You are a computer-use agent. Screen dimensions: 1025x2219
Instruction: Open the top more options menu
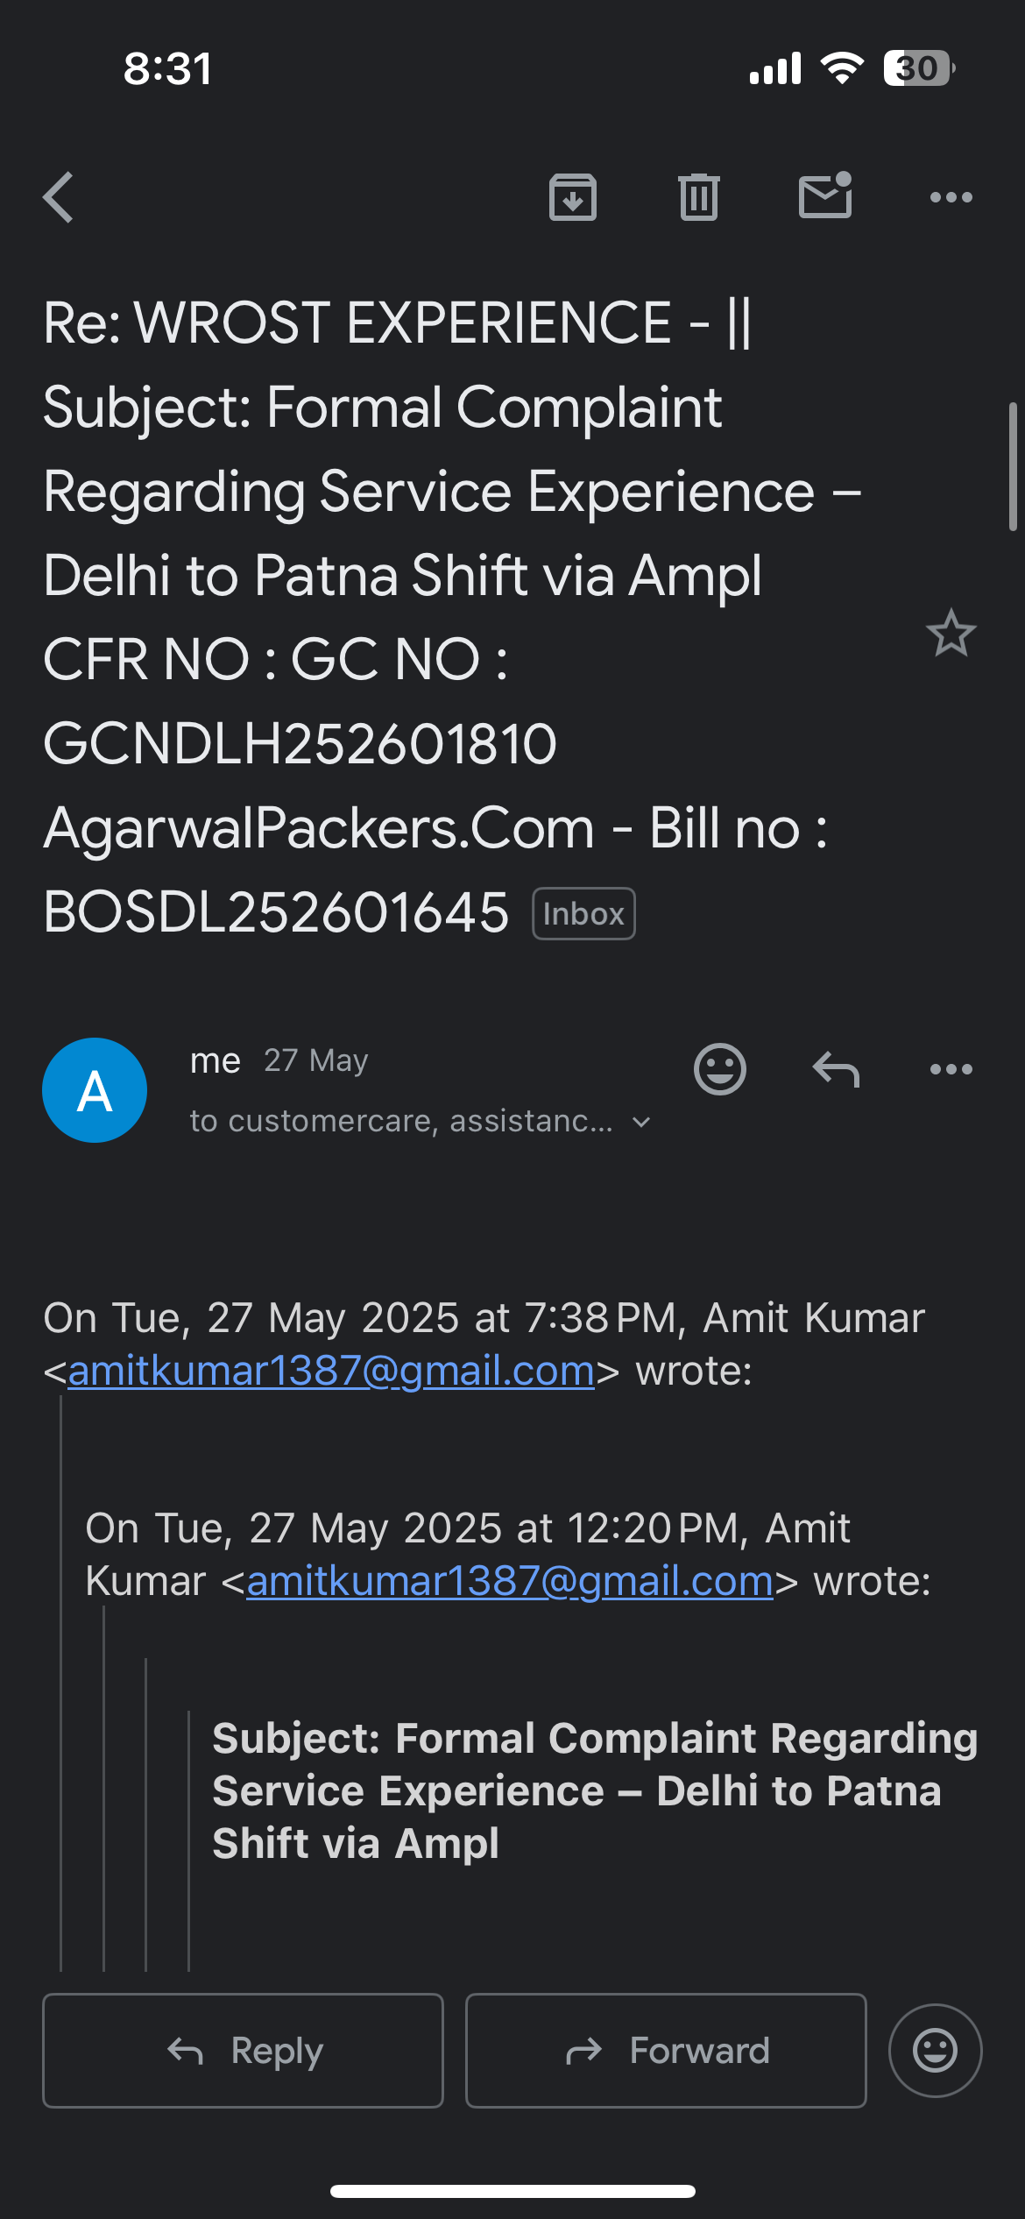[951, 197]
